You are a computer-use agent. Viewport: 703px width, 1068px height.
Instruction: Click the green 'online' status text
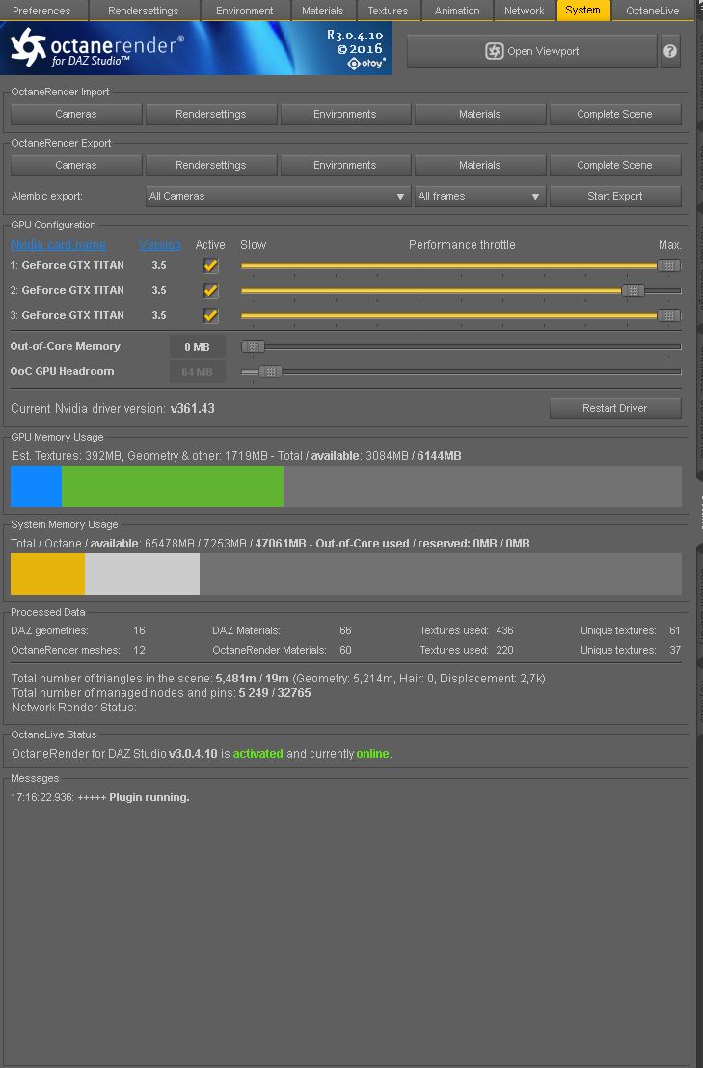pos(372,754)
